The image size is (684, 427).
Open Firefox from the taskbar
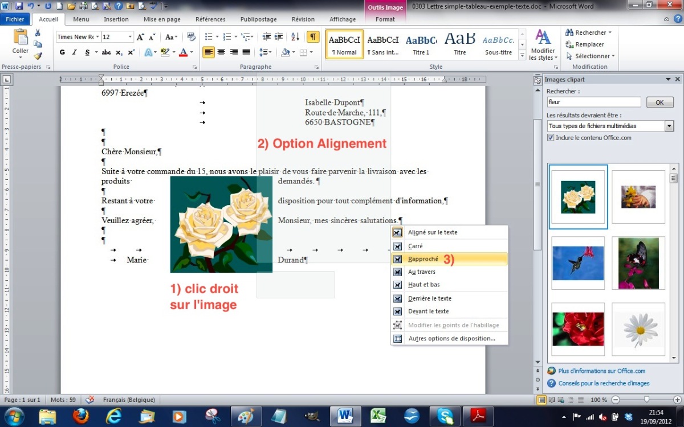pyautogui.click(x=81, y=417)
